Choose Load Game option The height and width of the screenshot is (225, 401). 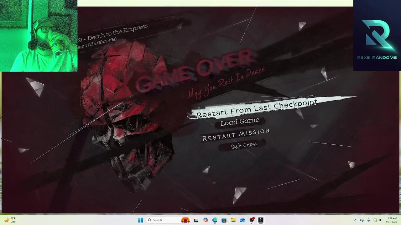click(240, 122)
